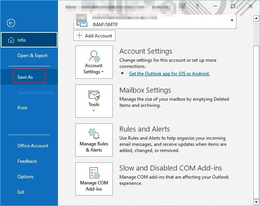Maximize the Outlook window
Viewport: 260px width, 206px height.
pyautogui.click(x=233, y=6)
